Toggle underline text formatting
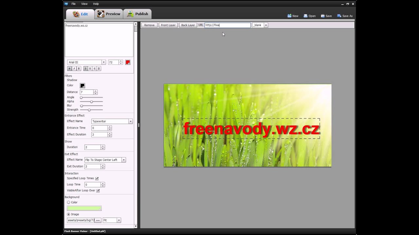The height and width of the screenshot is (235, 419). point(79,69)
